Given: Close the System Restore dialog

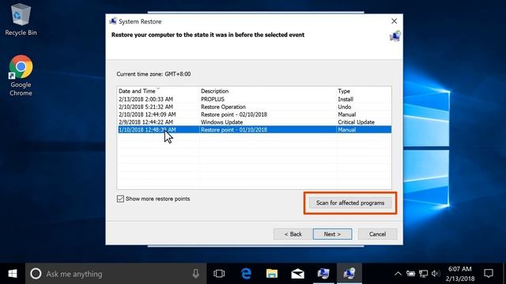Looking at the screenshot, I should (394, 21).
